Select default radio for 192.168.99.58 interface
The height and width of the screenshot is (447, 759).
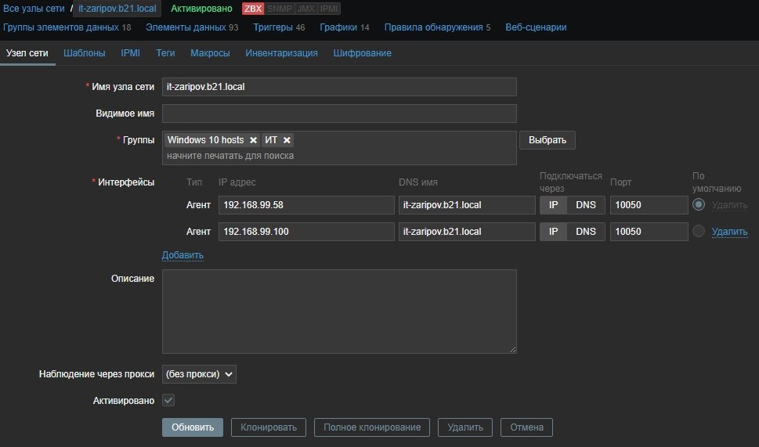698,204
